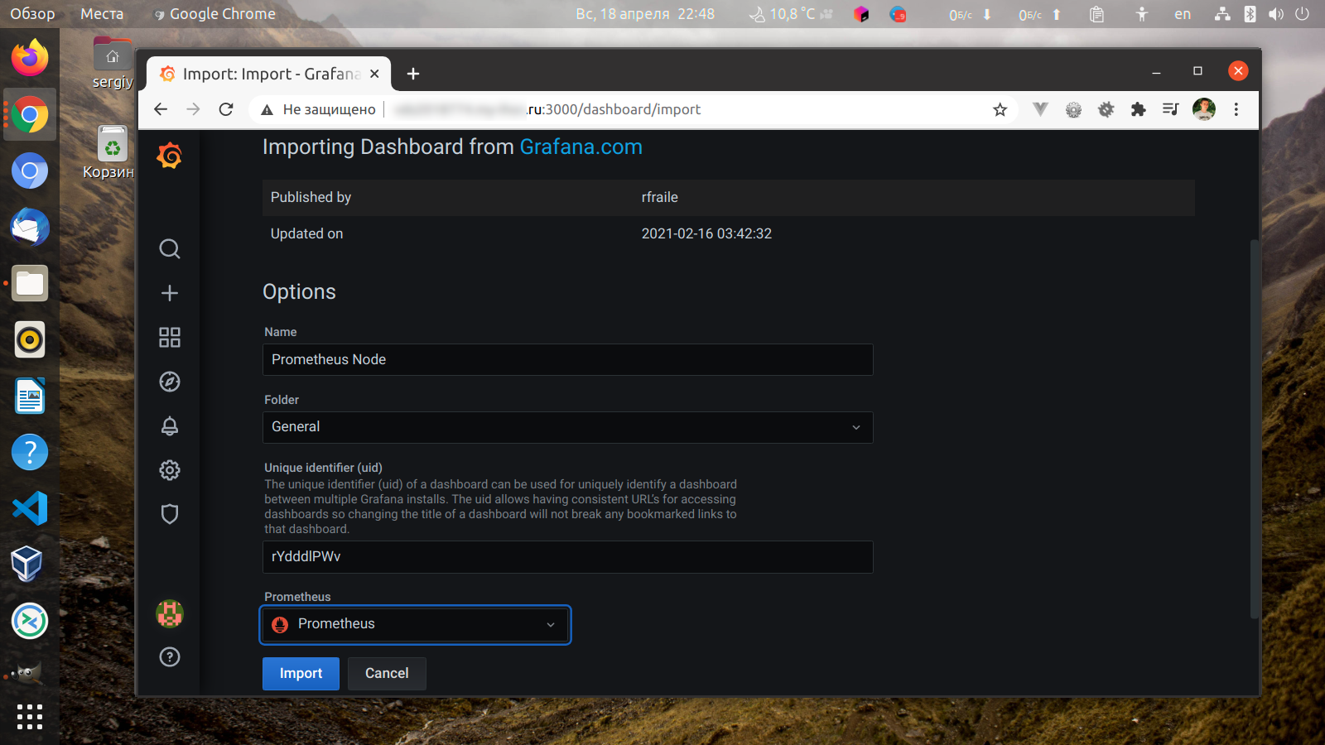Open Rhythmbox music player from dock

coord(30,339)
